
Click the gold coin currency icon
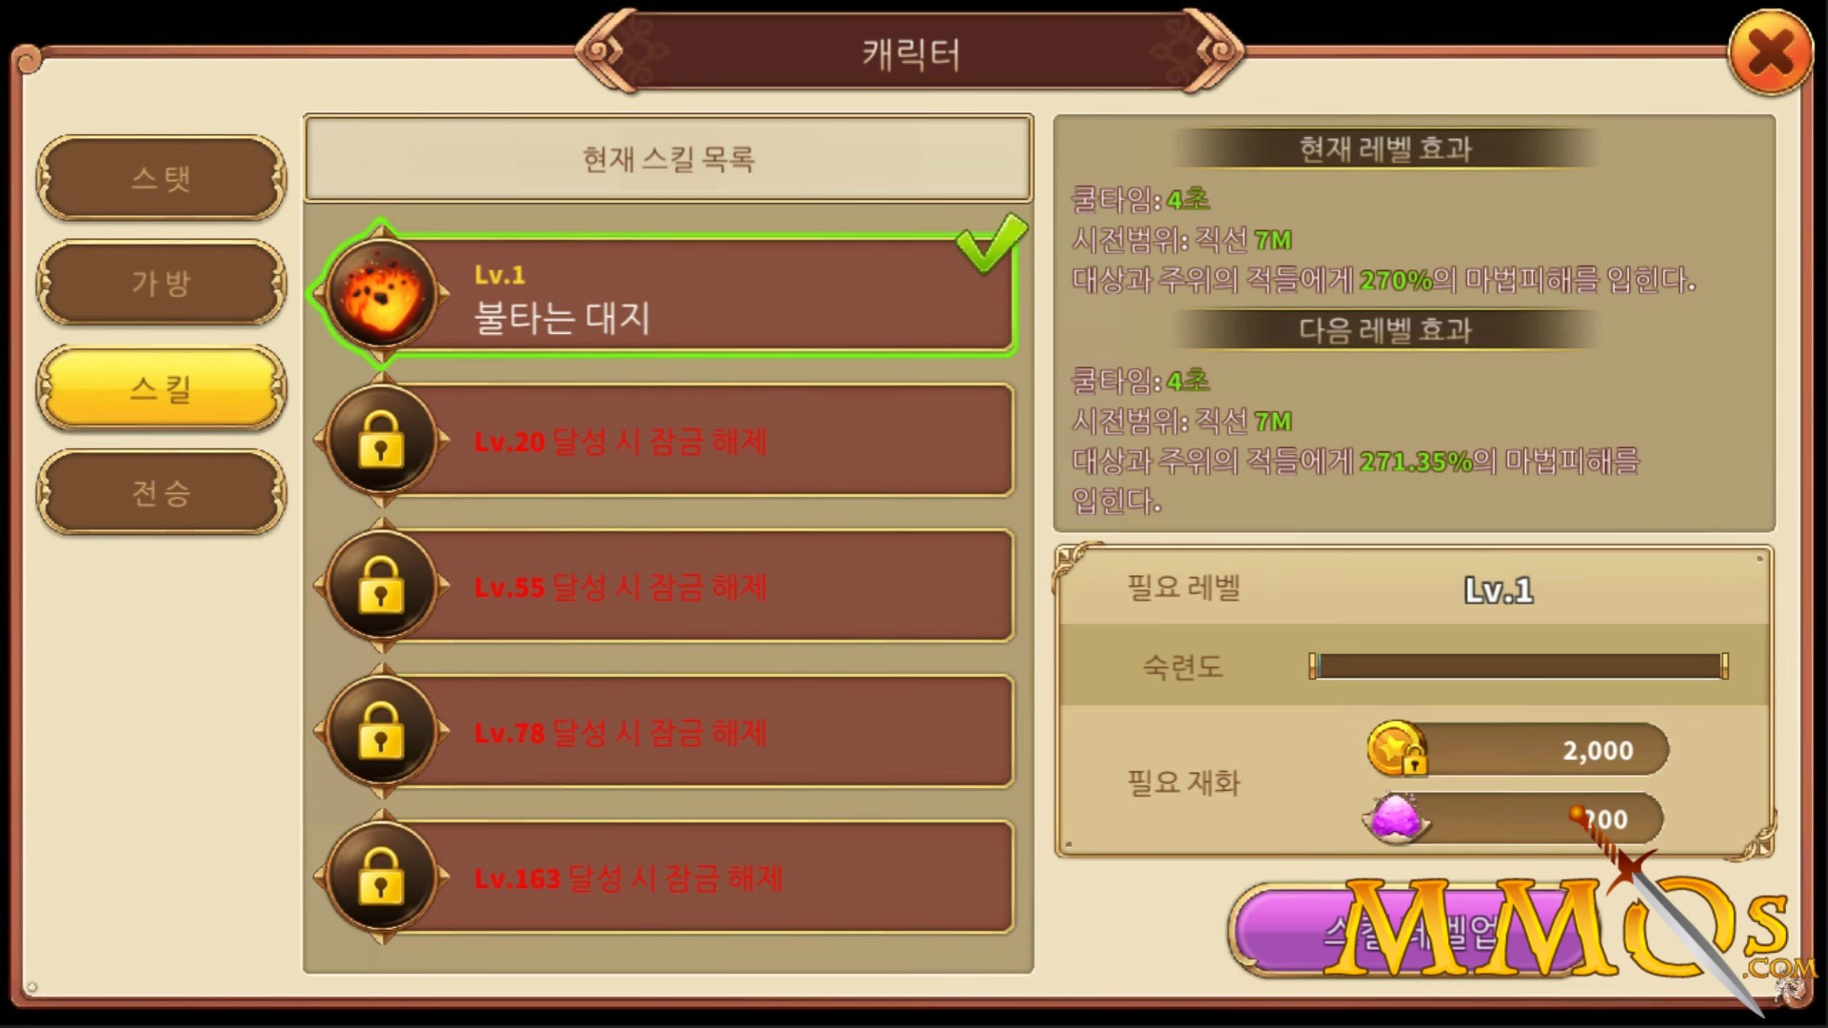(1397, 748)
